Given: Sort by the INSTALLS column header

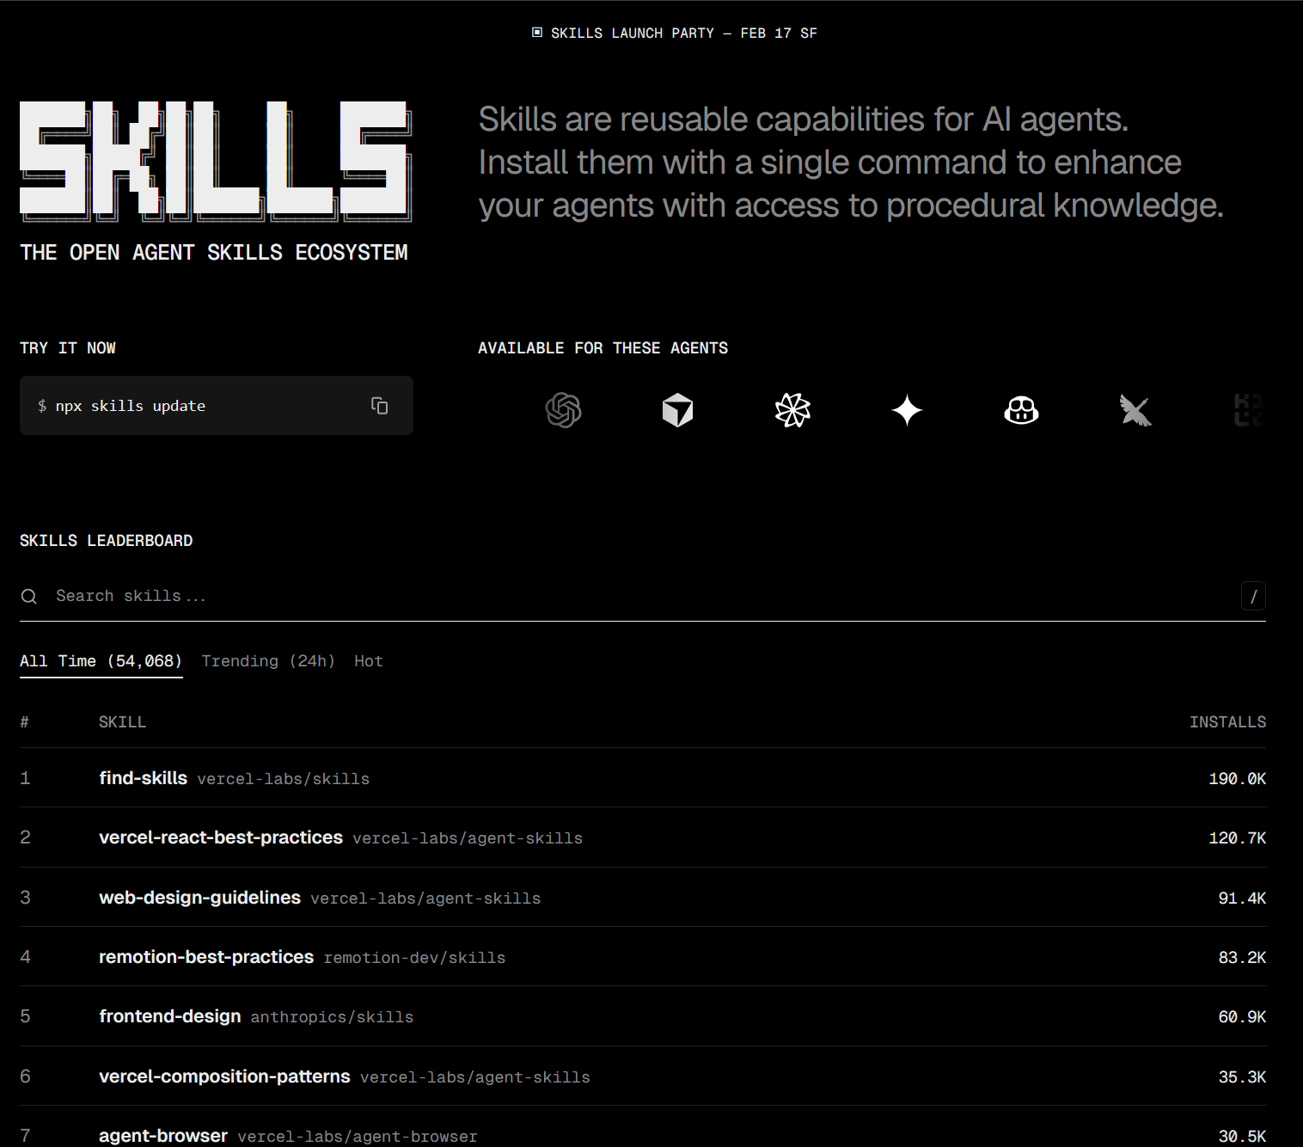Looking at the screenshot, I should [1227, 721].
